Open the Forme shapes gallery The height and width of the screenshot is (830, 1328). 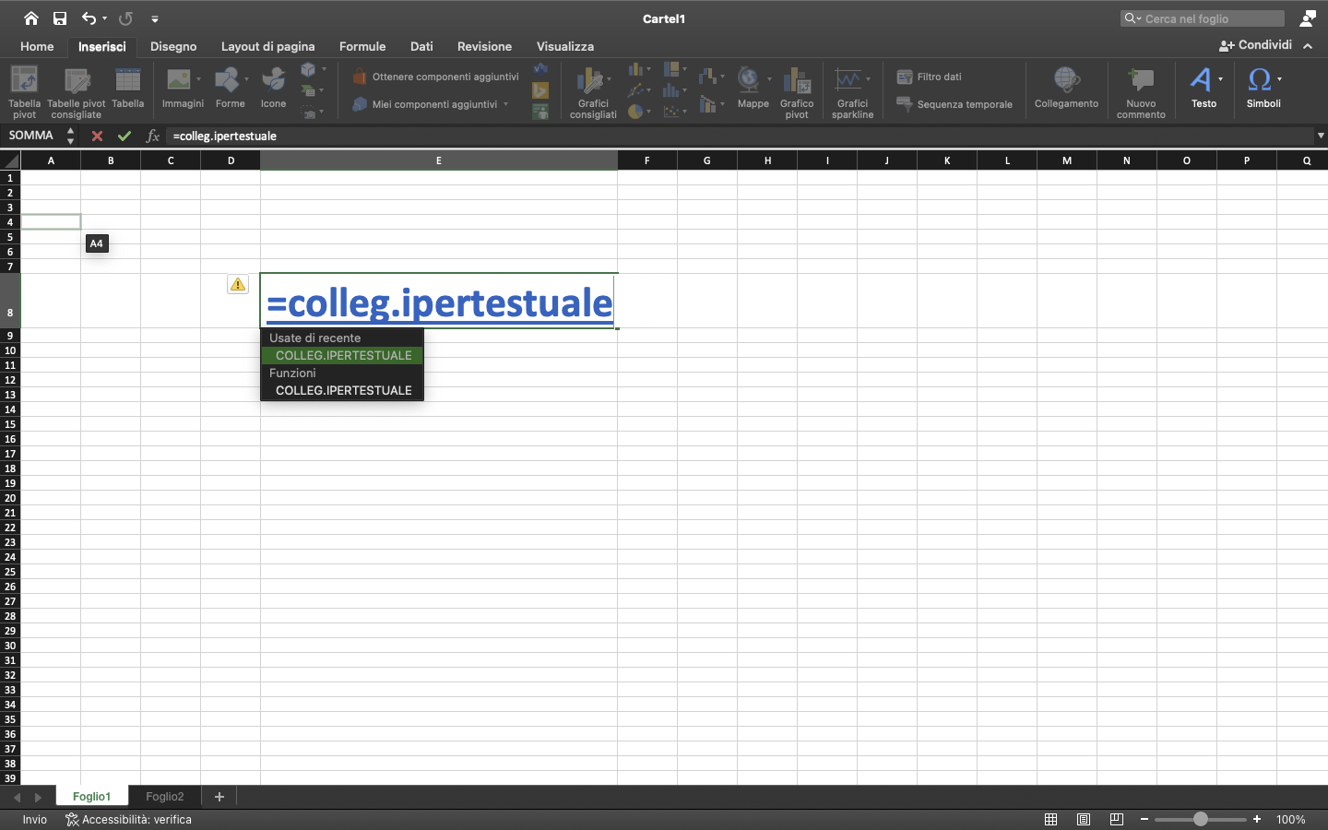(x=227, y=89)
